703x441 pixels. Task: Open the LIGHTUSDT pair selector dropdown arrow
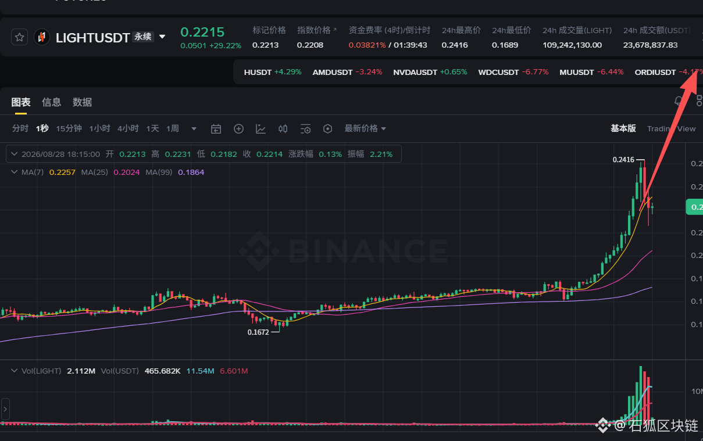(162, 37)
